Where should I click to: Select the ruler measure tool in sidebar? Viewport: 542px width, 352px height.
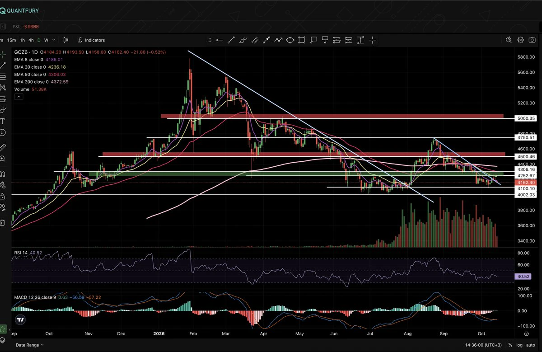[3, 147]
